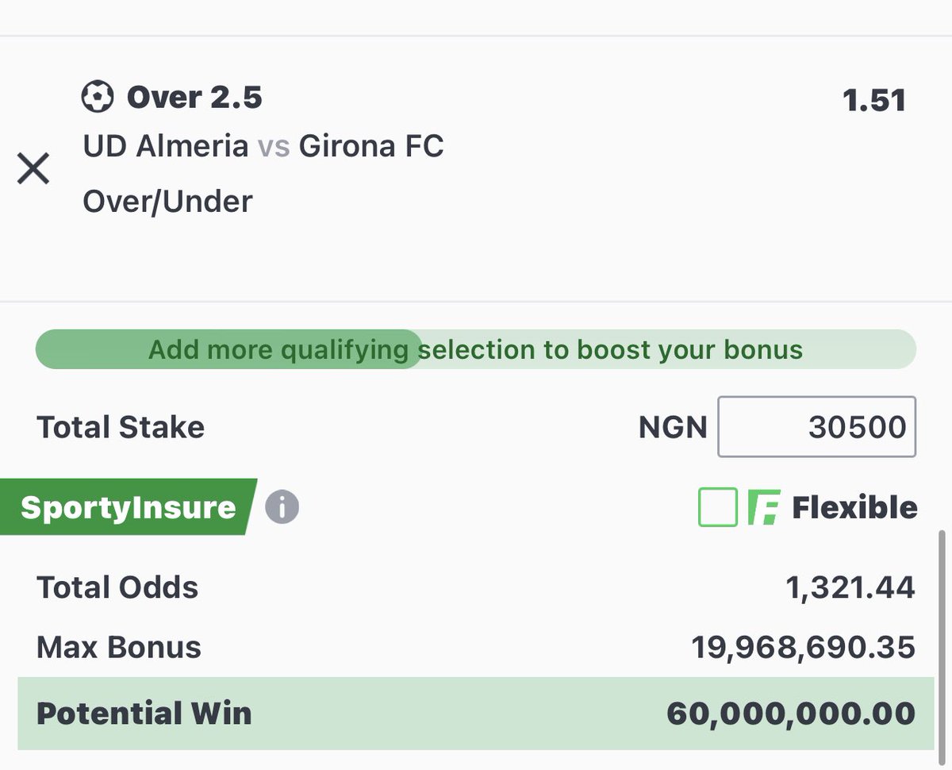Screen dimensions: 952x770
Task: Select the Total Odds value 1,321.44
Action: click(850, 588)
